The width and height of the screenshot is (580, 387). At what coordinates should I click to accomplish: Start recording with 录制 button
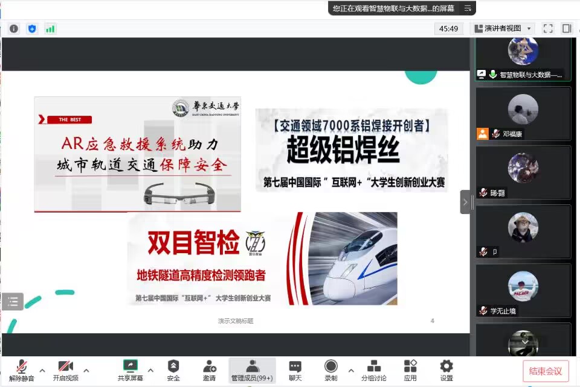[x=331, y=367]
